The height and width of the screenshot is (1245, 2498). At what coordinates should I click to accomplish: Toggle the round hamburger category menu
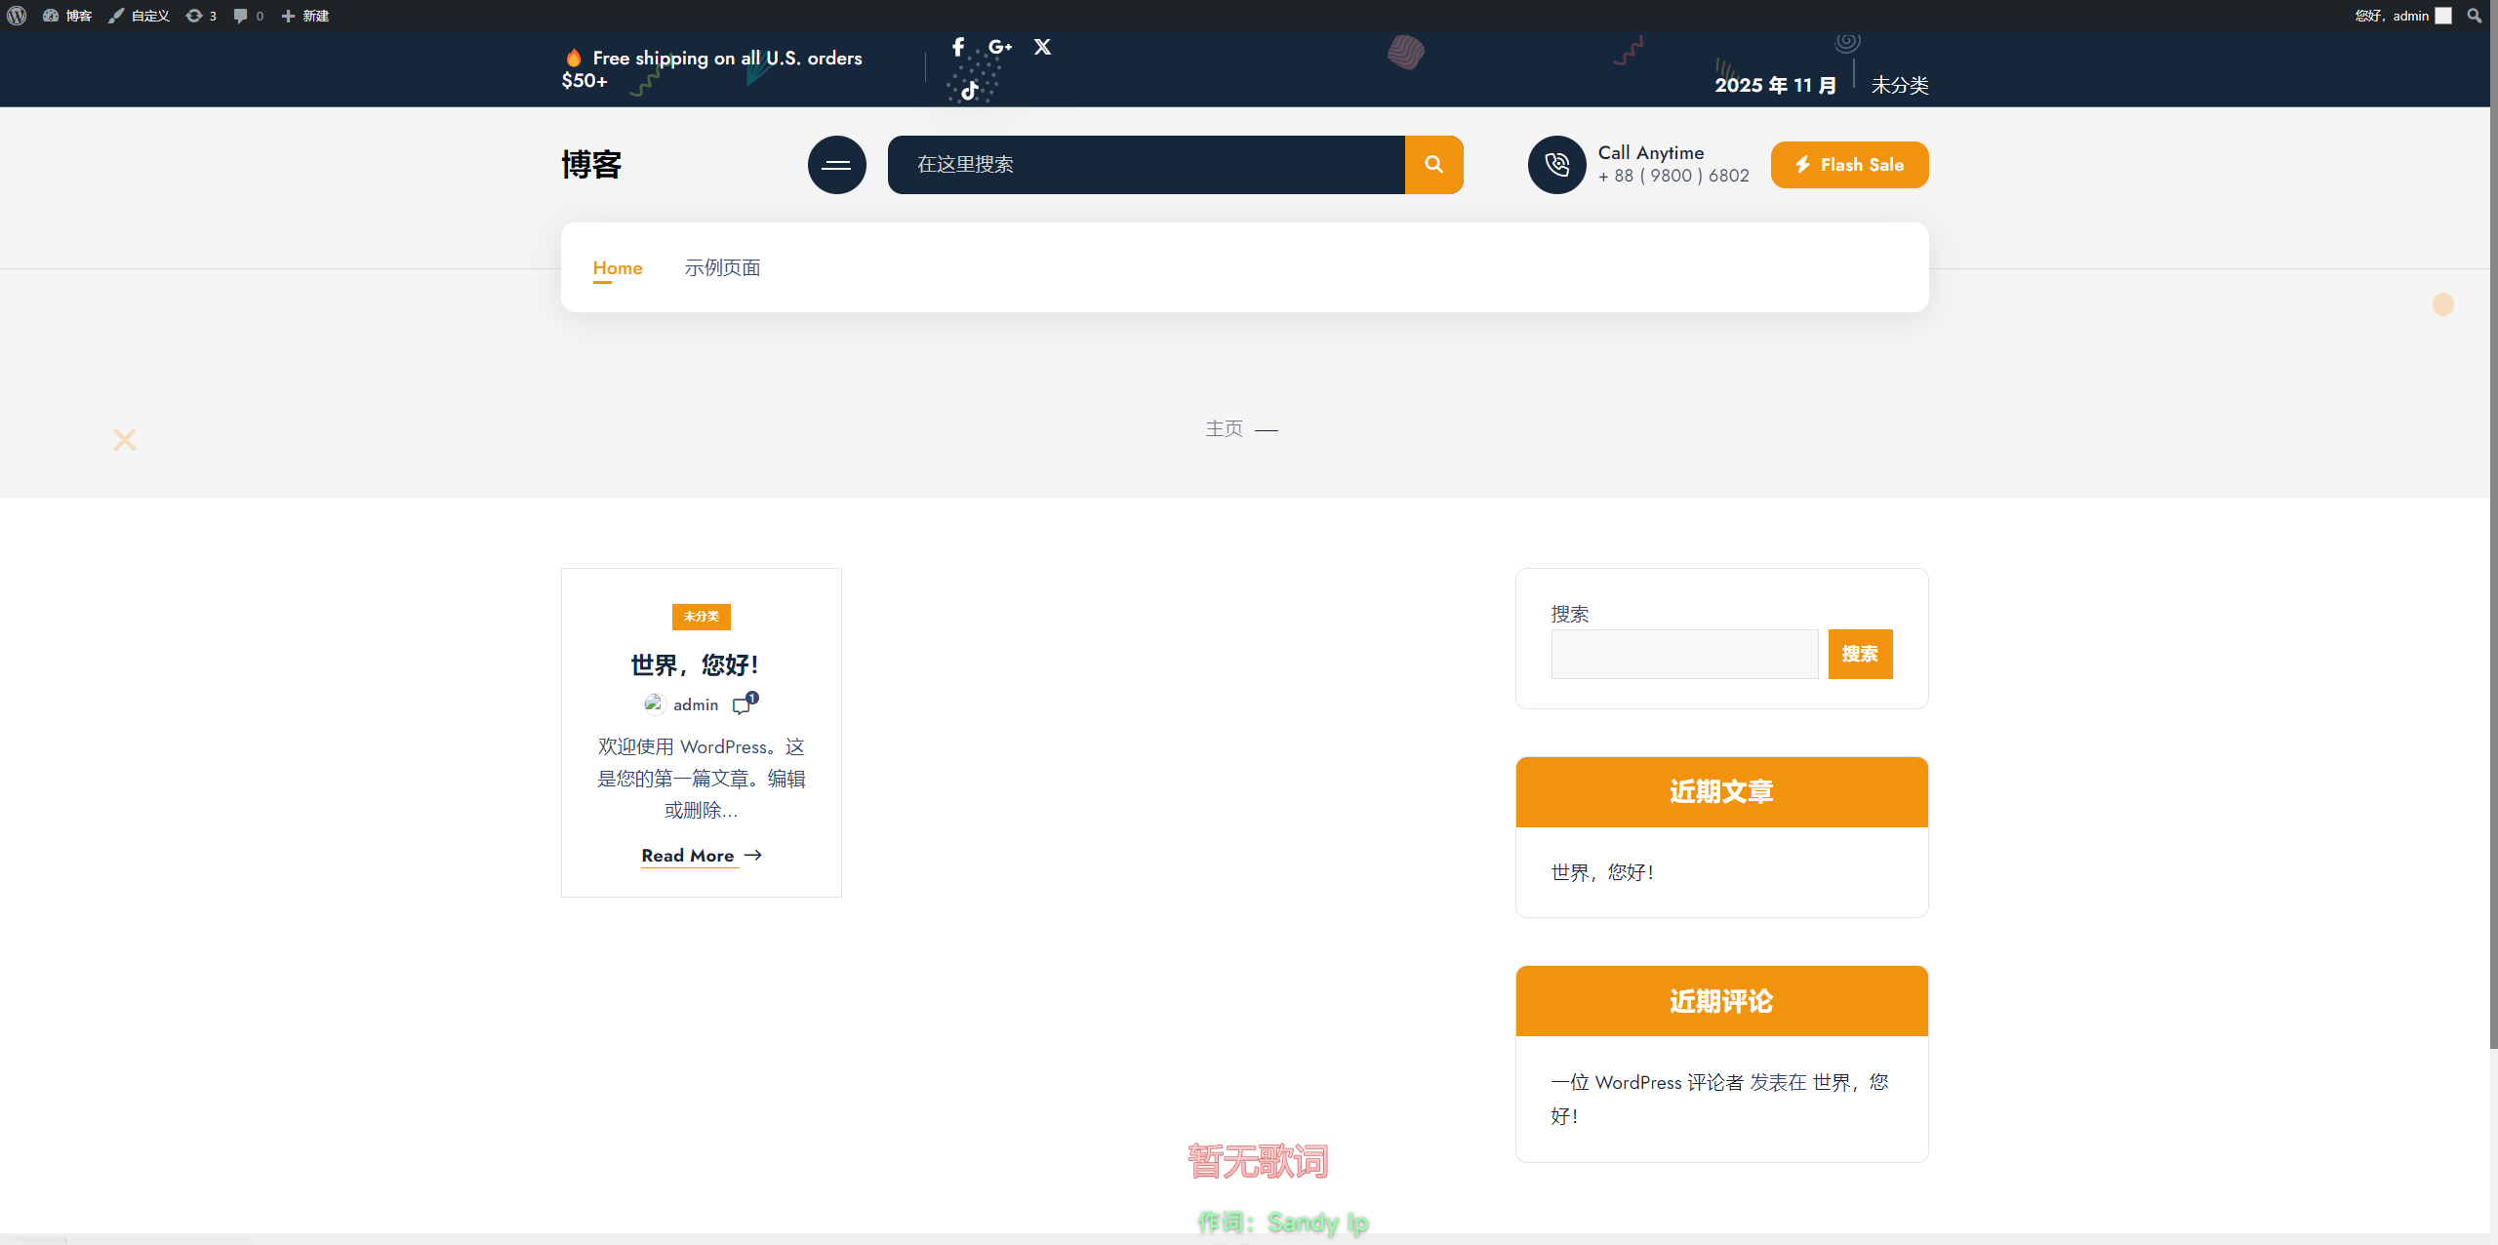836,165
